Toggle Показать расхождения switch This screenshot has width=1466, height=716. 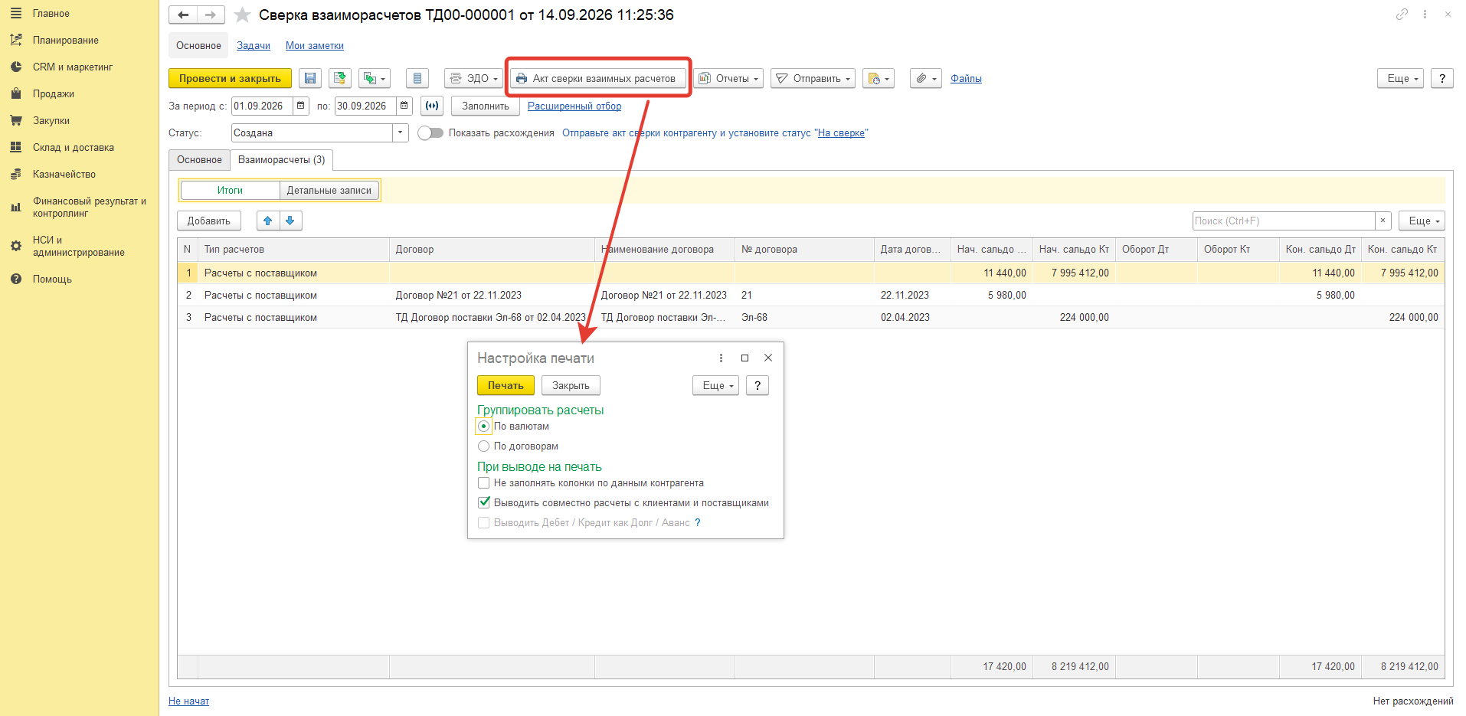(430, 132)
